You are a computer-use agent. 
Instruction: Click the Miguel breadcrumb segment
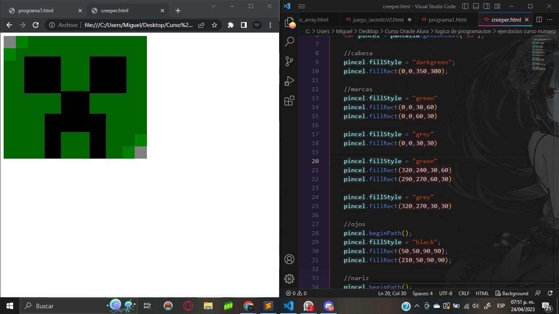point(344,31)
